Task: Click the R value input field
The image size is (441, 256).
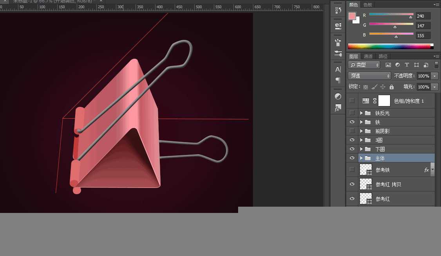Action: click(x=423, y=16)
